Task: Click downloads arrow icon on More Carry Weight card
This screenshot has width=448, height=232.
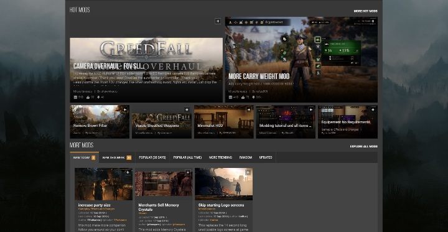Action: pyautogui.click(x=253, y=97)
